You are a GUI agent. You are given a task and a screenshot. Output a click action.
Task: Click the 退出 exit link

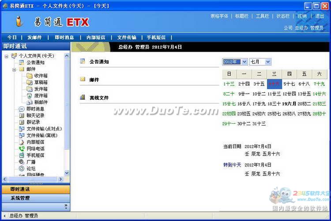(x=320, y=16)
